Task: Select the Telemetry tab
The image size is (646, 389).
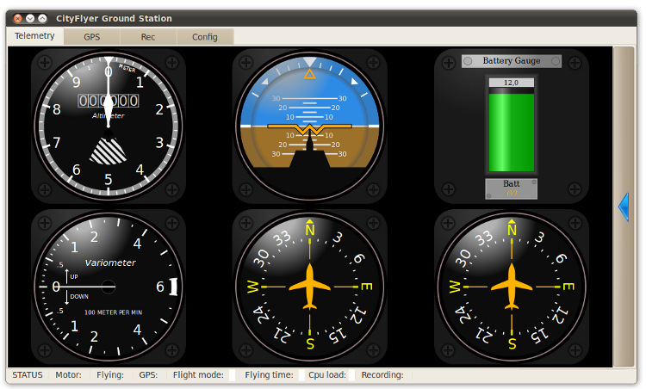Action: coord(34,36)
